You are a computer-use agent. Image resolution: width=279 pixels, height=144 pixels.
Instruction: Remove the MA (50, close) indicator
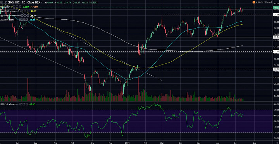click(x=27, y=20)
